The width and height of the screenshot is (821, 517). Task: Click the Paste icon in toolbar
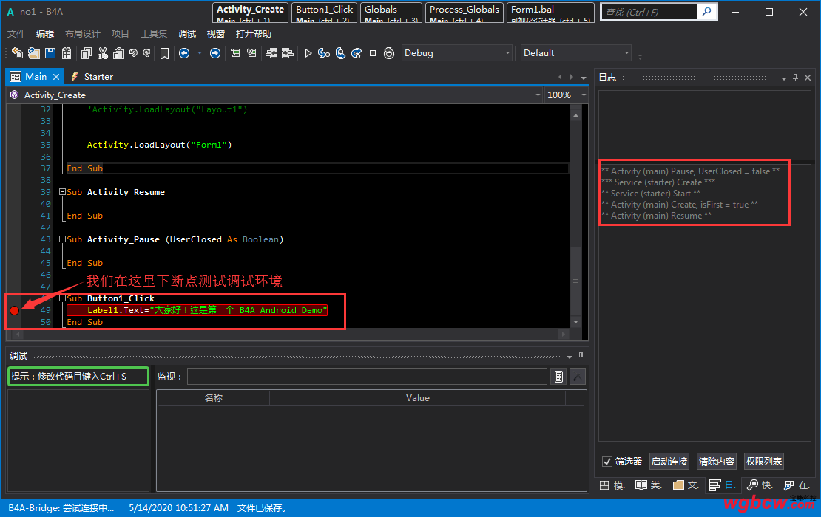118,52
